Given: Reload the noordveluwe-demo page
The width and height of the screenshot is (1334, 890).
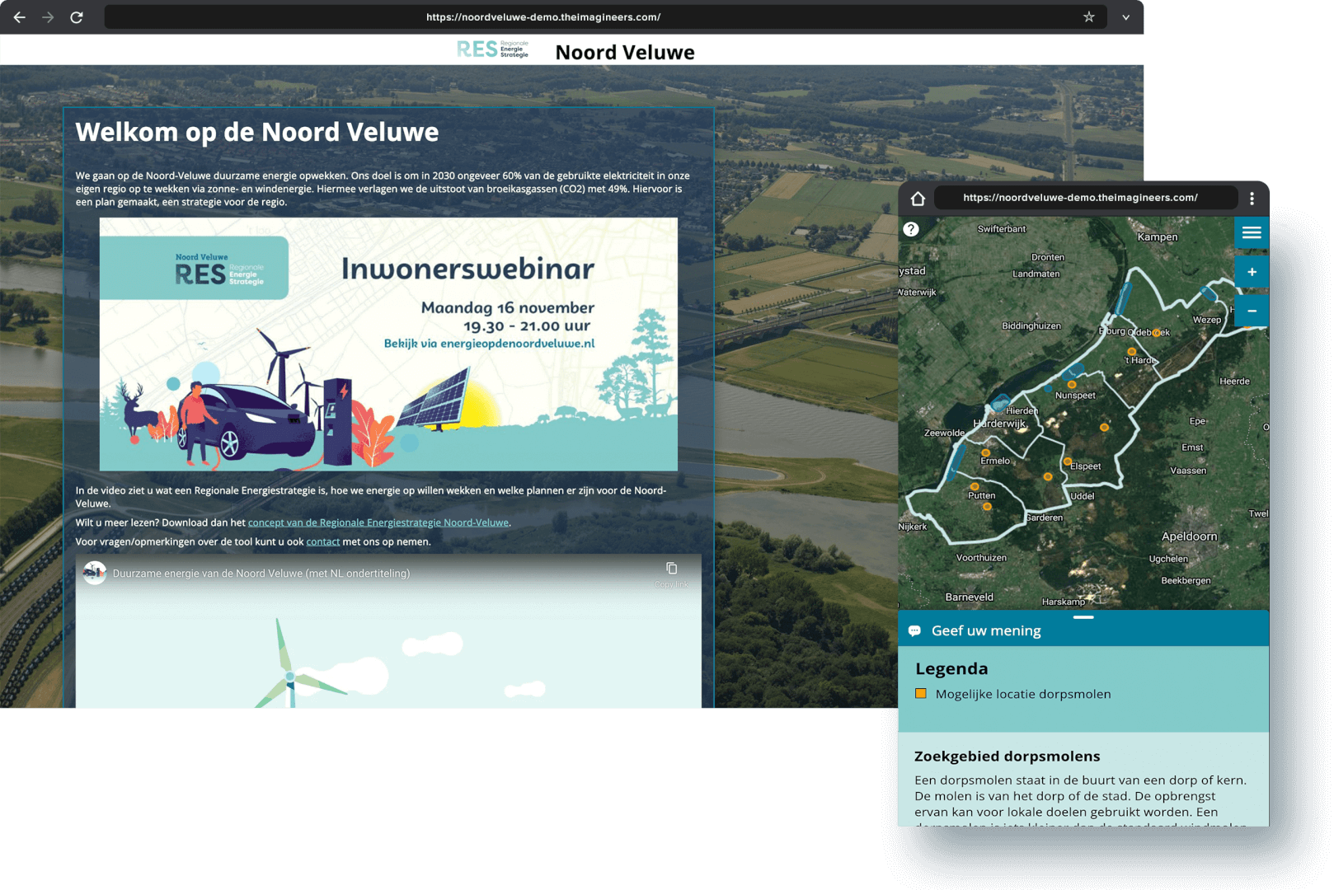Looking at the screenshot, I should (78, 16).
